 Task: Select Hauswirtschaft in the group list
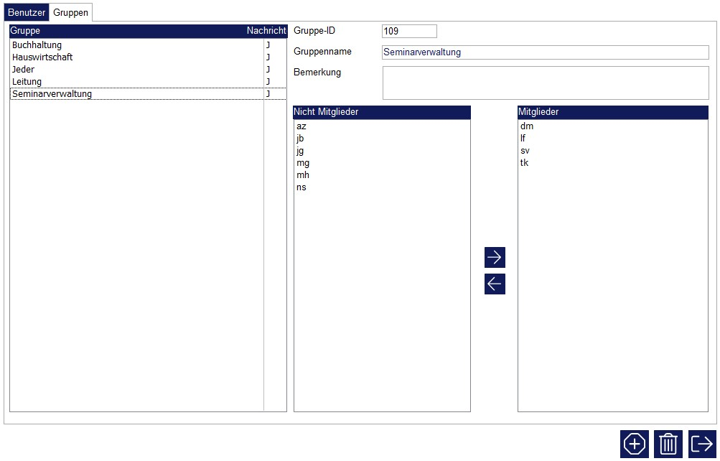click(x=42, y=57)
